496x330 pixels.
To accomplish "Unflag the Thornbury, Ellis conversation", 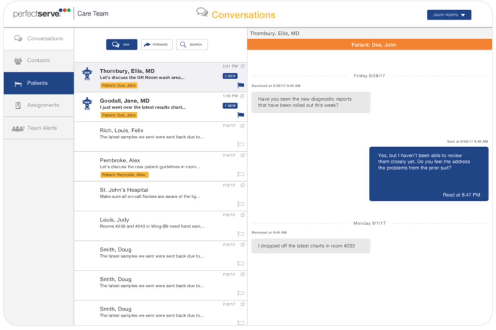I will (241, 85).
